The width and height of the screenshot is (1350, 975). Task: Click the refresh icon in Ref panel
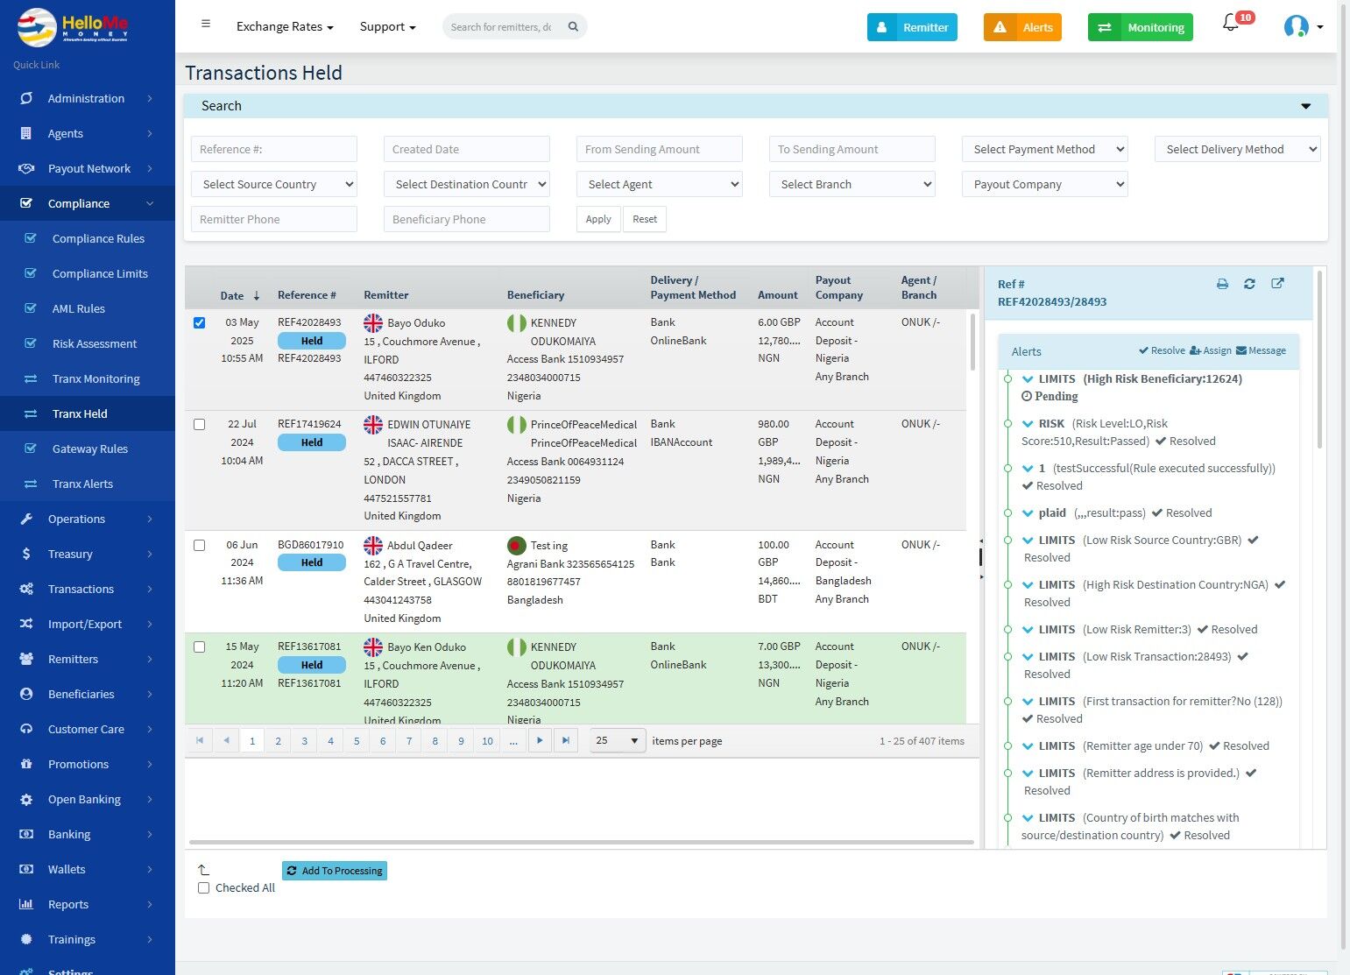click(1249, 284)
